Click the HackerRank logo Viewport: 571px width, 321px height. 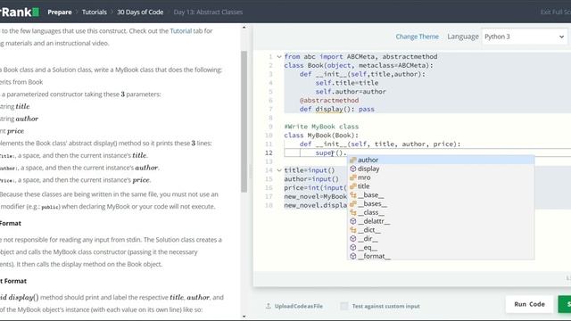pos(19,12)
